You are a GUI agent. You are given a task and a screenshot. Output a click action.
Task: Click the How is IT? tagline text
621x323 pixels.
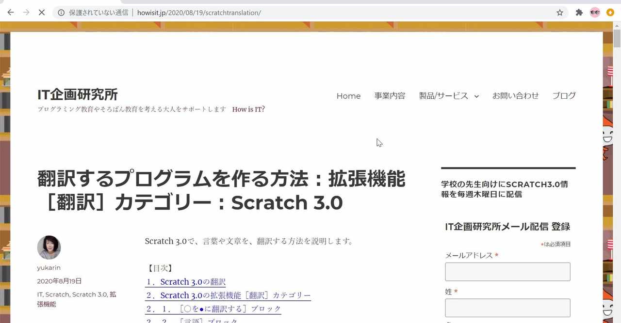pyautogui.click(x=248, y=109)
